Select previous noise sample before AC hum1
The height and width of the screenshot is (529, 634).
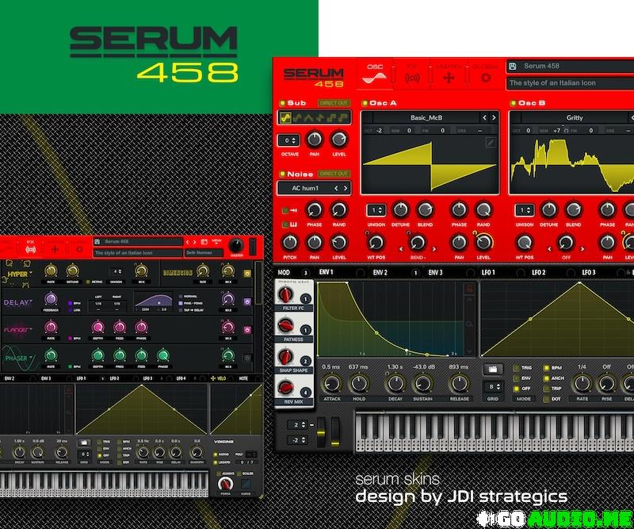(x=336, y=188)
